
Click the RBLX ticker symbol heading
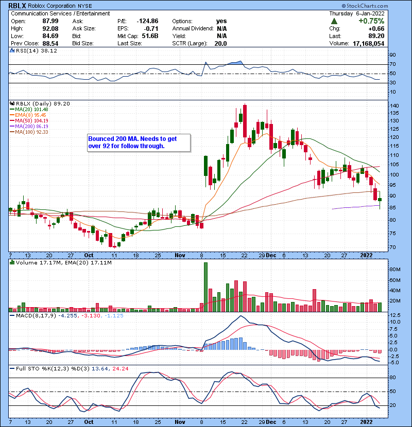pyautogui.click(x=18, y=6)
